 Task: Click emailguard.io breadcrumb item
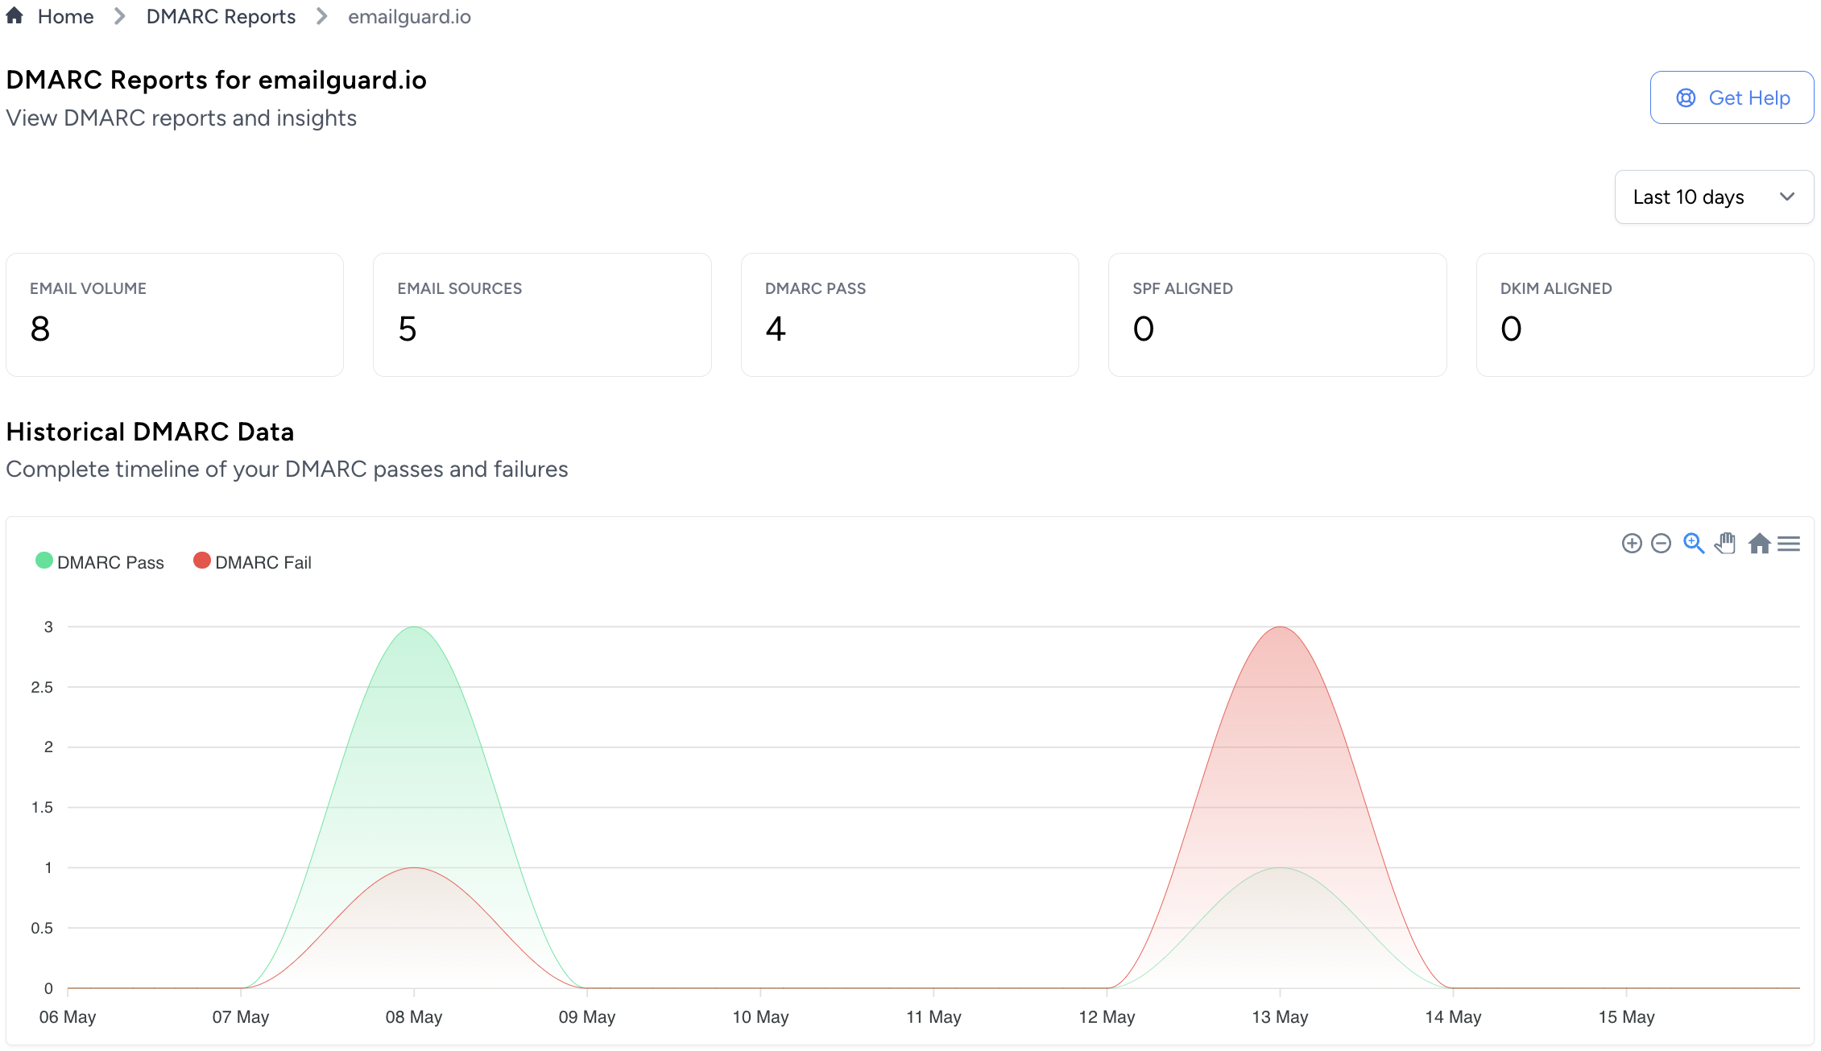coord(409,17)
